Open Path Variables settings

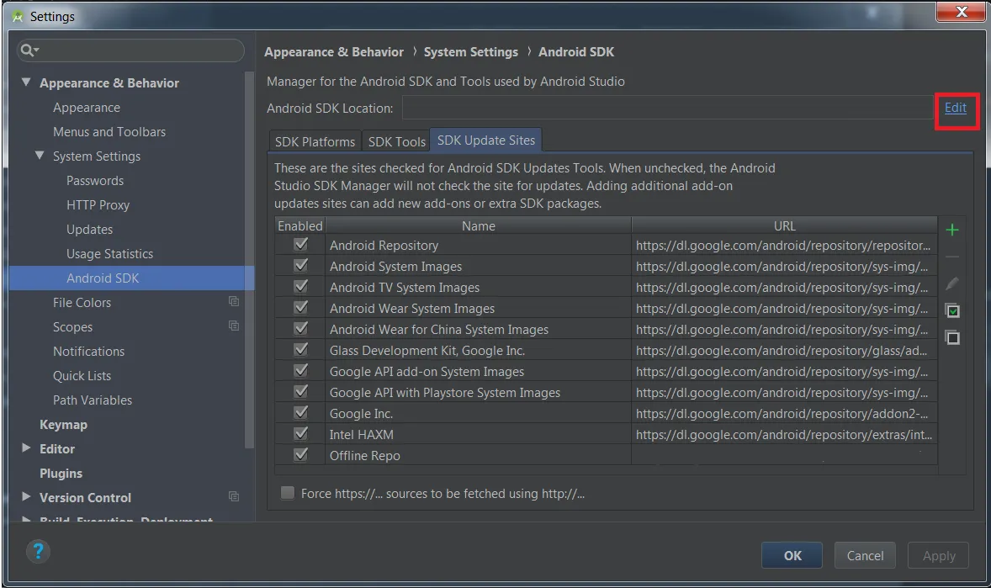93,400
